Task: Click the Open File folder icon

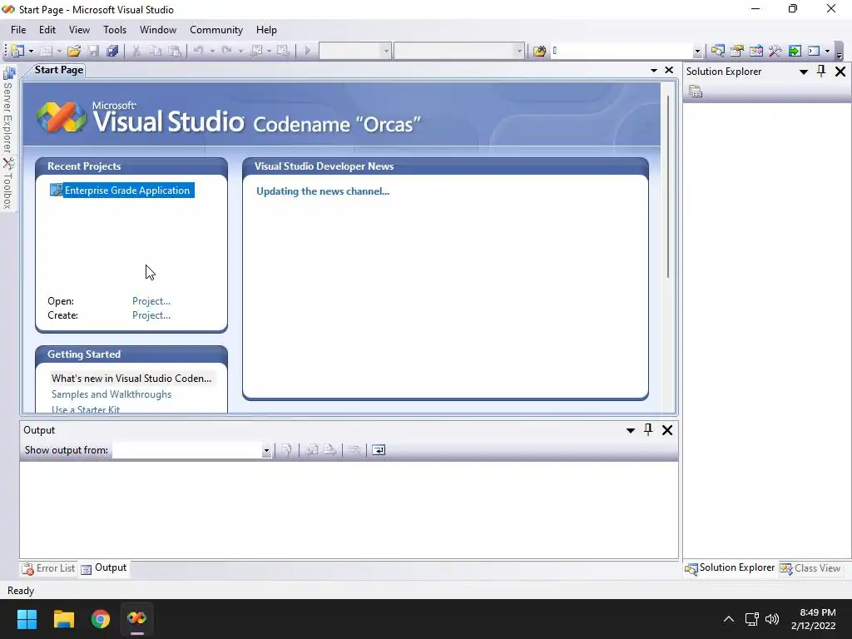Action: (74, 51)
